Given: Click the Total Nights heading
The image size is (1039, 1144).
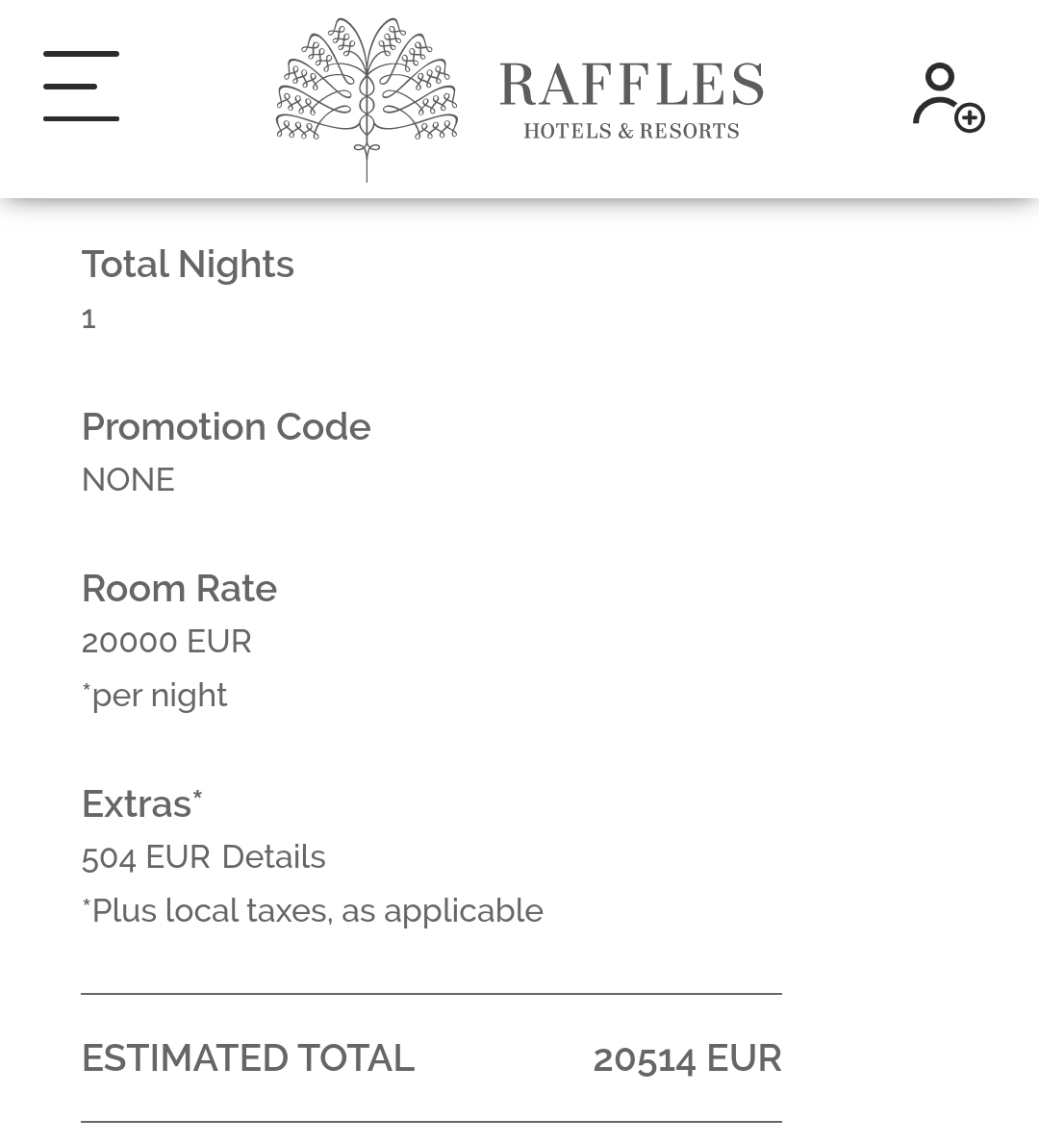Looking at the screenshot, I should (188, 265).
